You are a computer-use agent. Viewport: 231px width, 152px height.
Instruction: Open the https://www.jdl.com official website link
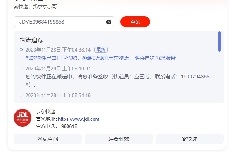coord(78,119)
